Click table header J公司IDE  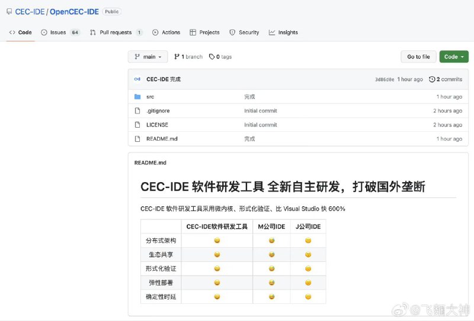point(308,226)
